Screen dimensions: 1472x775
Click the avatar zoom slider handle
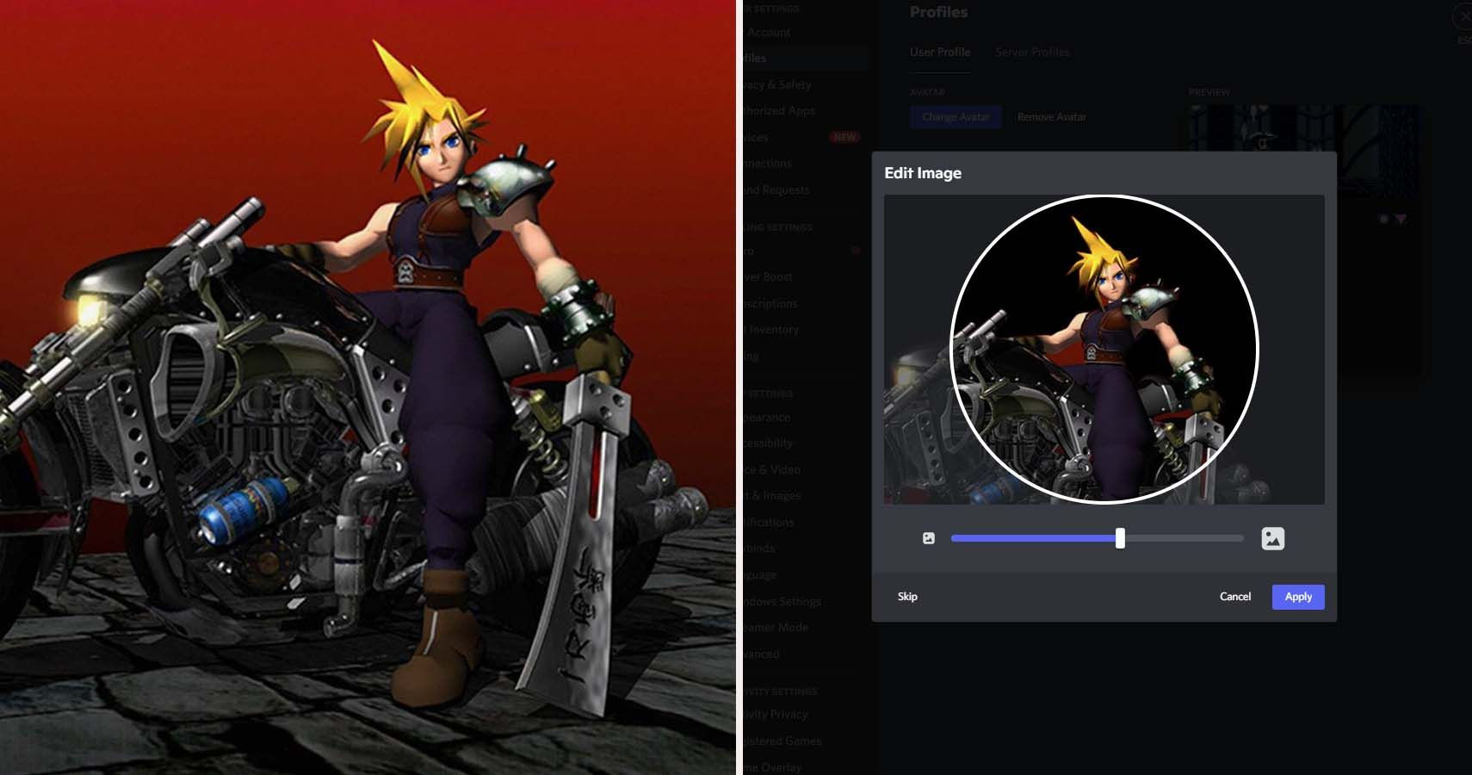pos(1120,538)
